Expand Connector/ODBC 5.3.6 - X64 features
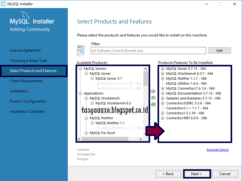Image resolution: width=242 pixels, height=181 pixels. coord(162,103)
